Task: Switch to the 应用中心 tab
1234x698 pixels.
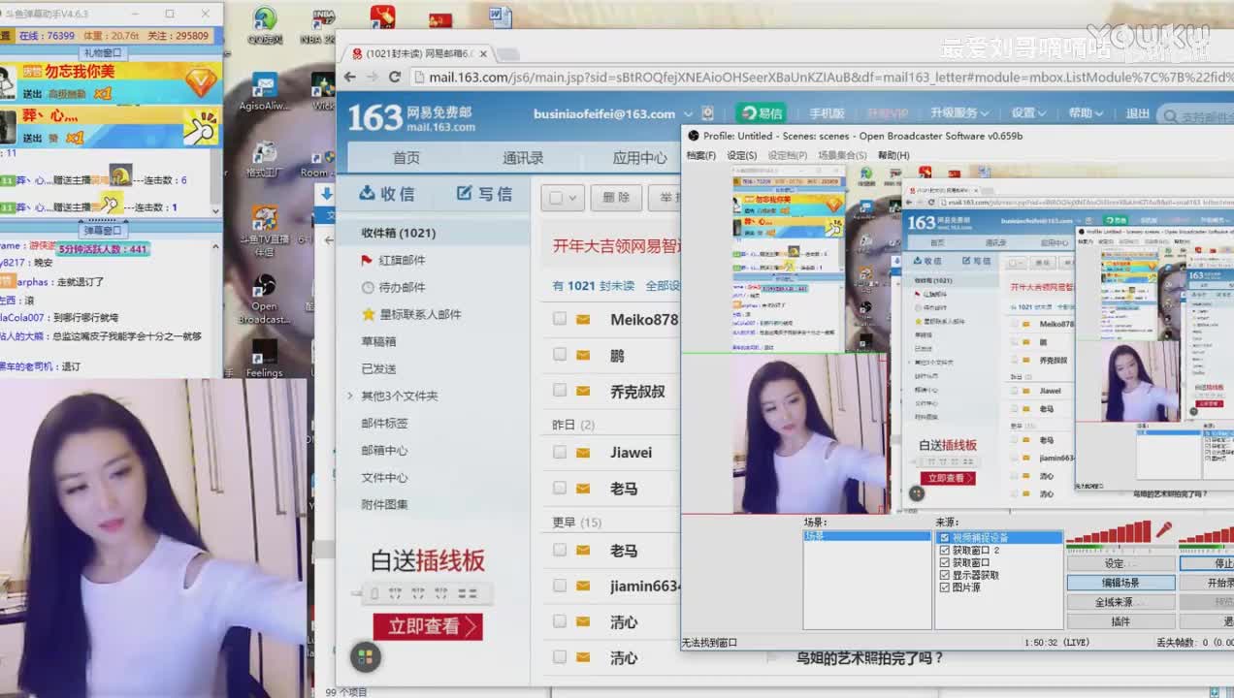Action: [640, 158]
